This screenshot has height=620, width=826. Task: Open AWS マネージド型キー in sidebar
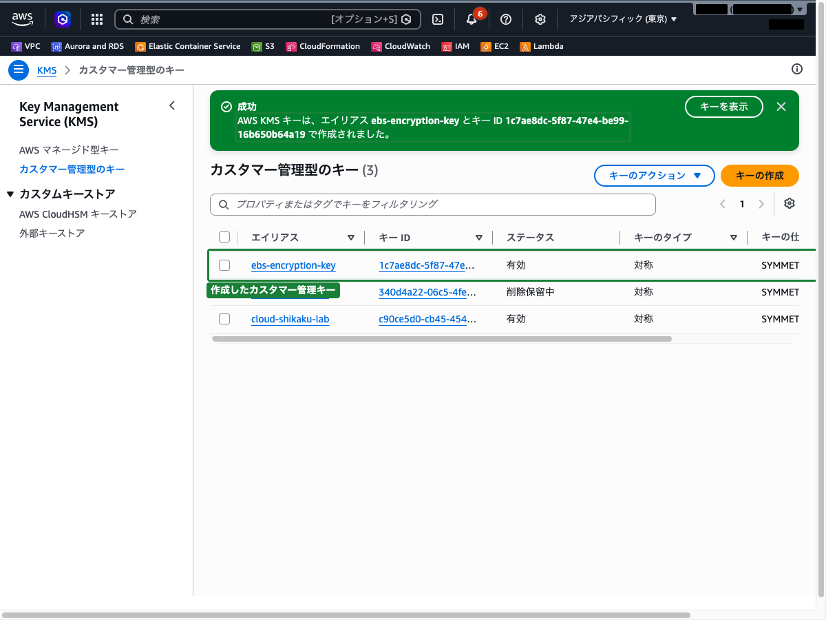70,149
